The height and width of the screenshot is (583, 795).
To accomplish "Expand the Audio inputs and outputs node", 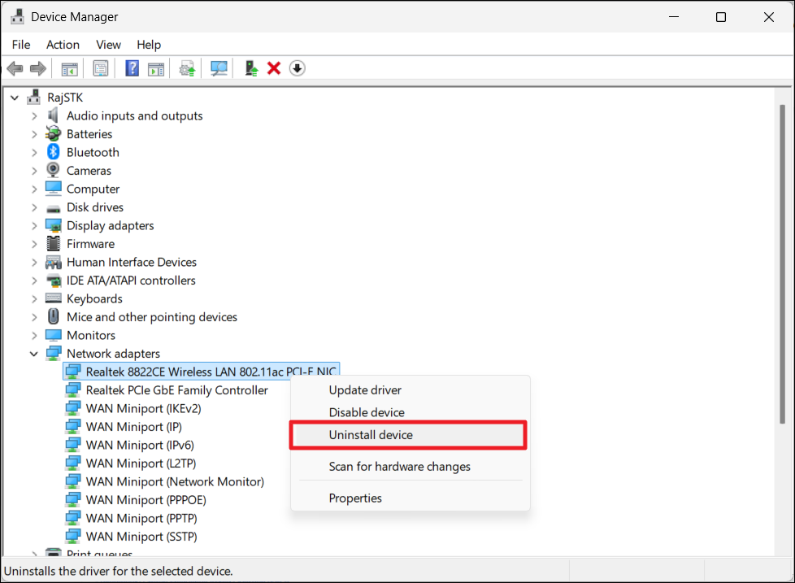I will pos(34,115).
